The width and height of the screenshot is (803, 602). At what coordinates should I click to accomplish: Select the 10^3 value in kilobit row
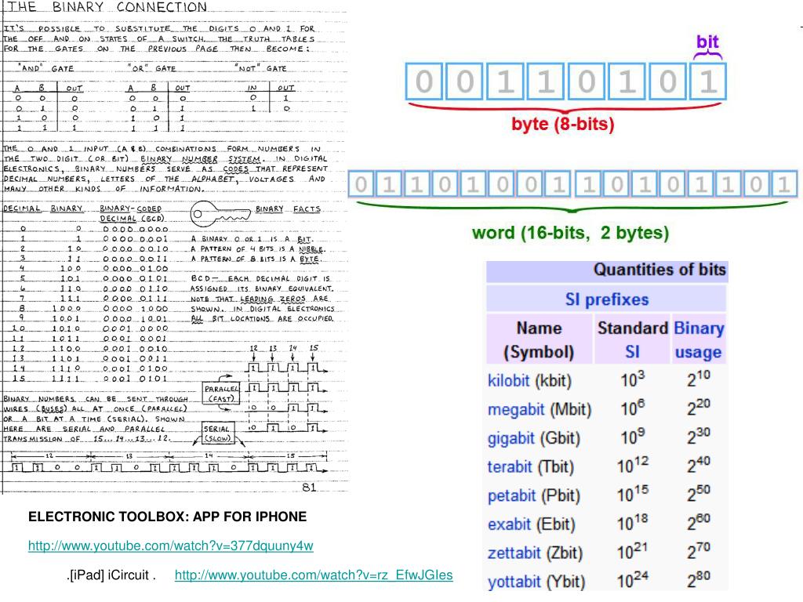click(x=633, y=379)
